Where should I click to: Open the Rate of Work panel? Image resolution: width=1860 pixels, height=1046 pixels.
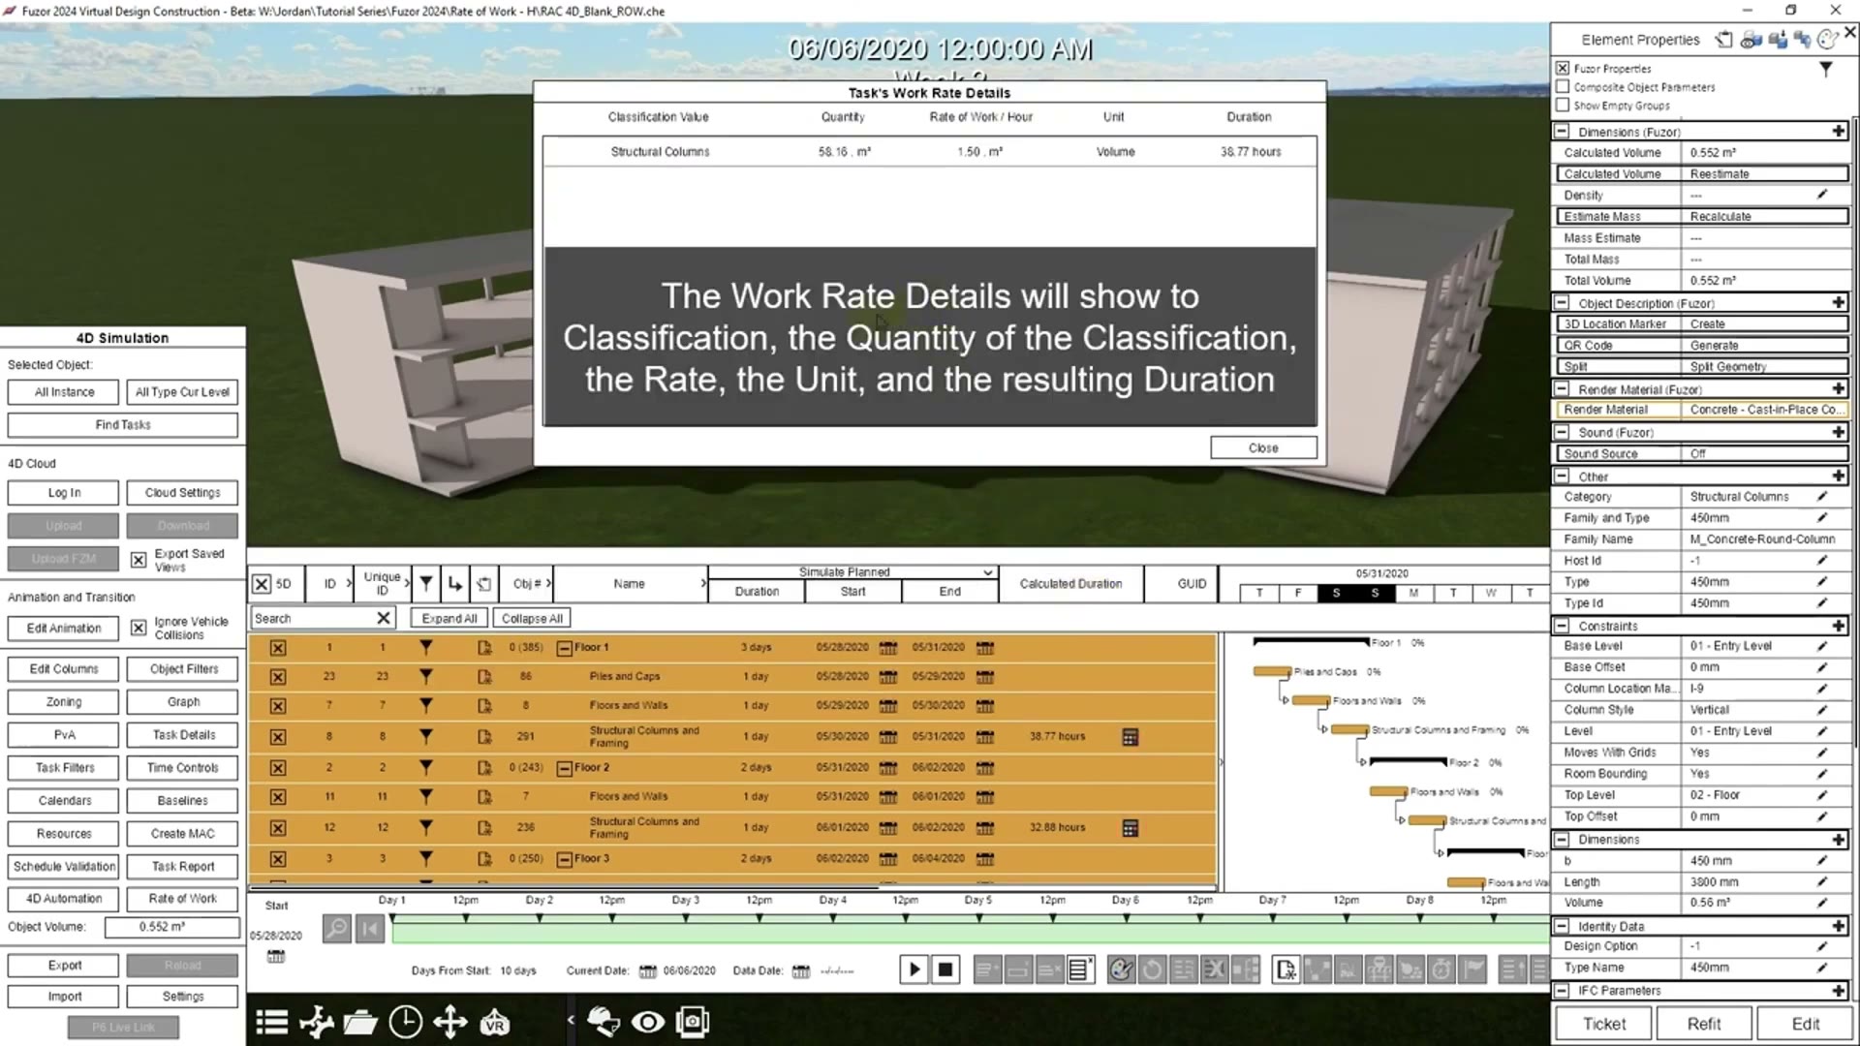pyautogui.click(x=182, y=899)
